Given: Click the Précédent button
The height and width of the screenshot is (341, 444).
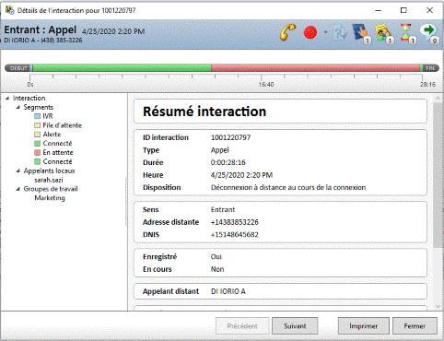Looking at the screenshot, I should tap(242, 326).
